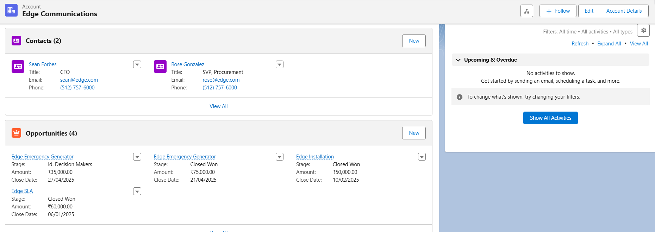This screenshot has height=232, width=655.
Task: Select the SVP, Procurement title text
Action: coord(223,72)
